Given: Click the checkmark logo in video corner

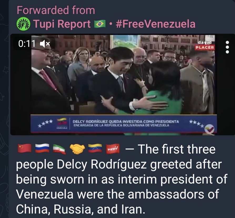Looking at the screenshot, I should click(209, 129).
